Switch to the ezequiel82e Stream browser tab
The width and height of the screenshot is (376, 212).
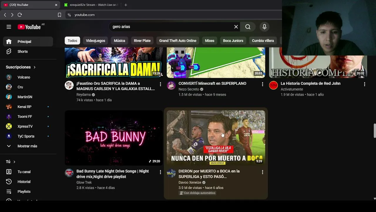click(91, 5)
